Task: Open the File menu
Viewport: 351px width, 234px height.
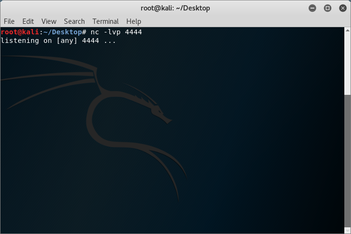Action: [9, 21]
